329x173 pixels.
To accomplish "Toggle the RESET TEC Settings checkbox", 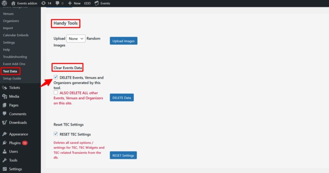I will point(56,134).
